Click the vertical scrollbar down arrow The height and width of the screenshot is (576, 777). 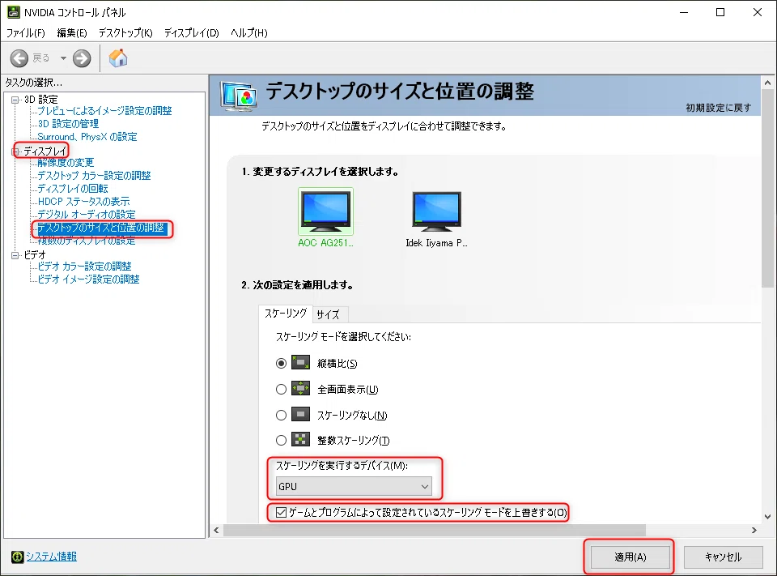tap(767, 517)
